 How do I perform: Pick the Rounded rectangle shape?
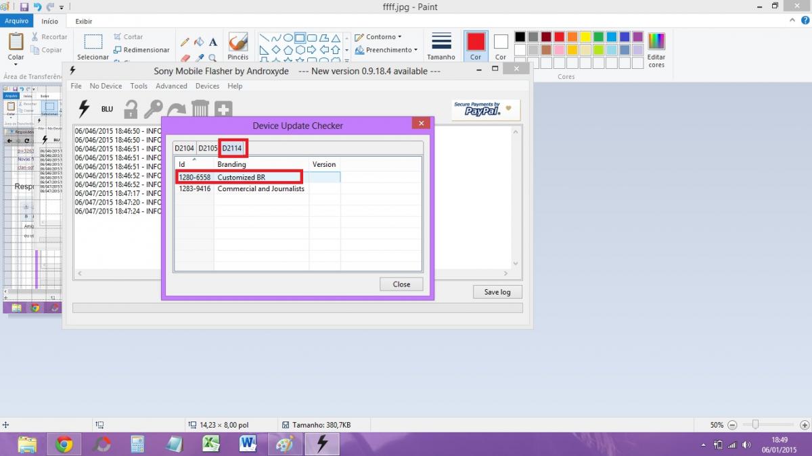[x=313, y=38]
